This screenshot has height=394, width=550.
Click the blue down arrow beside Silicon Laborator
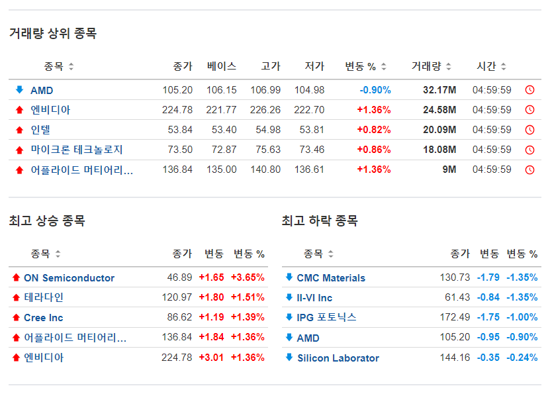(x=289, y=357)
